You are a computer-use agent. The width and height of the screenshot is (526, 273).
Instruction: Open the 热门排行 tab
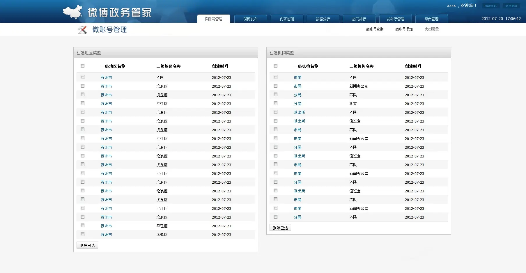359,19
